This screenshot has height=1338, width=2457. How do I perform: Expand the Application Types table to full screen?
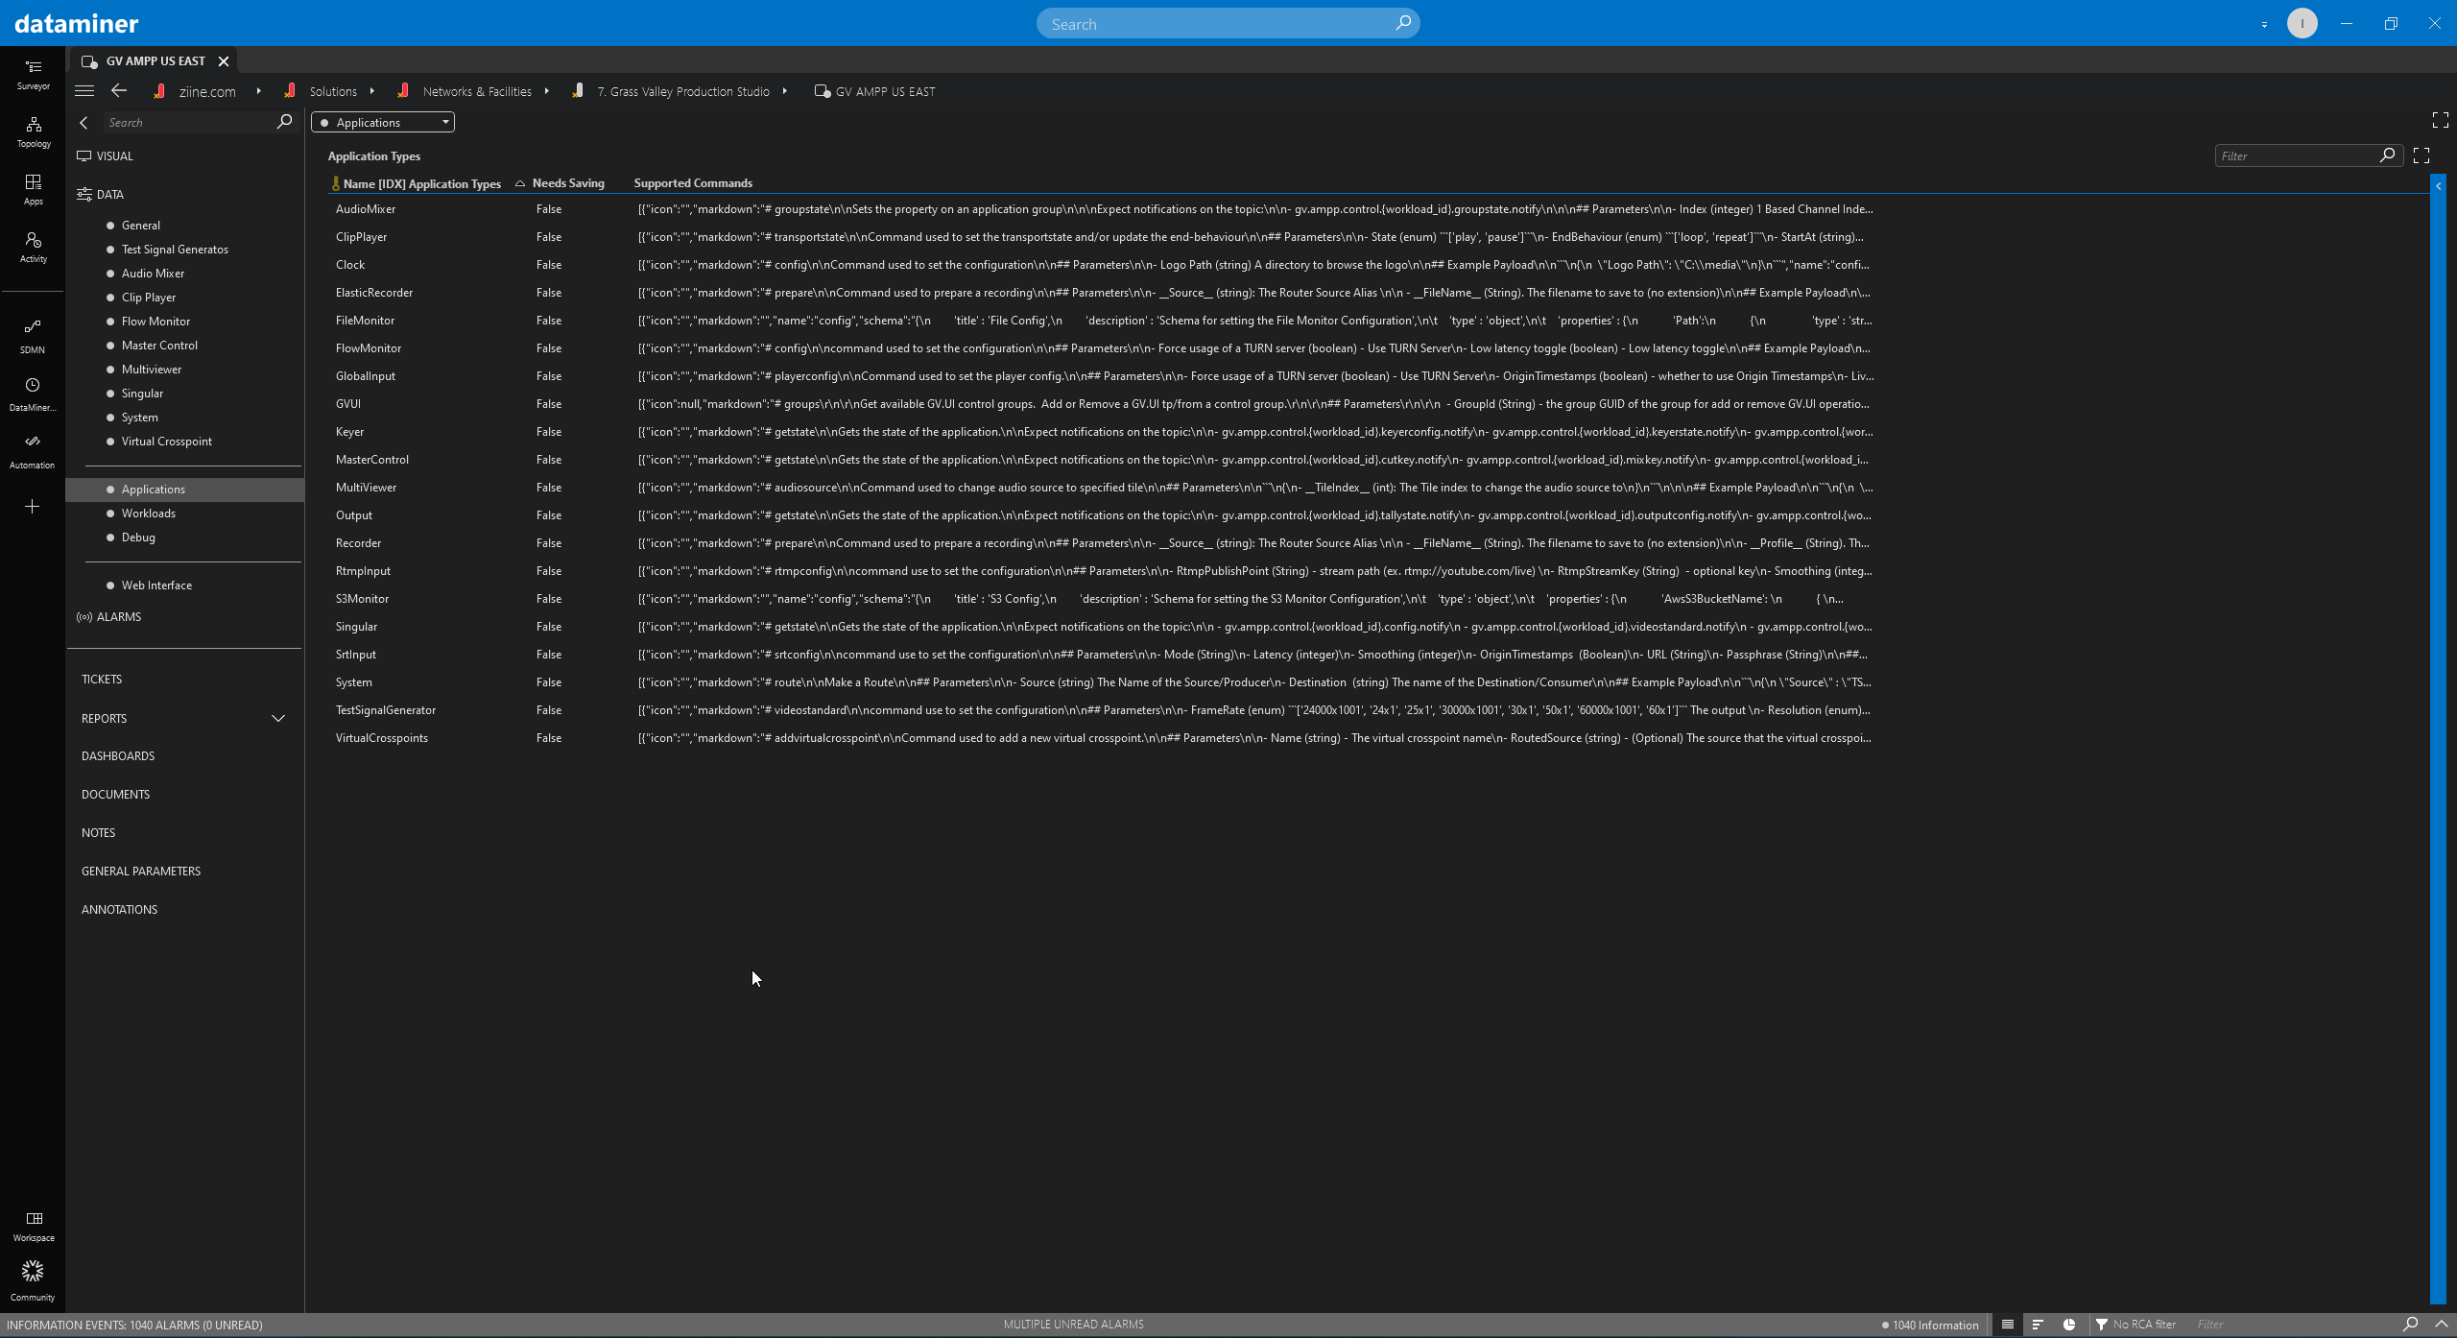click(x=2421, y=155)
